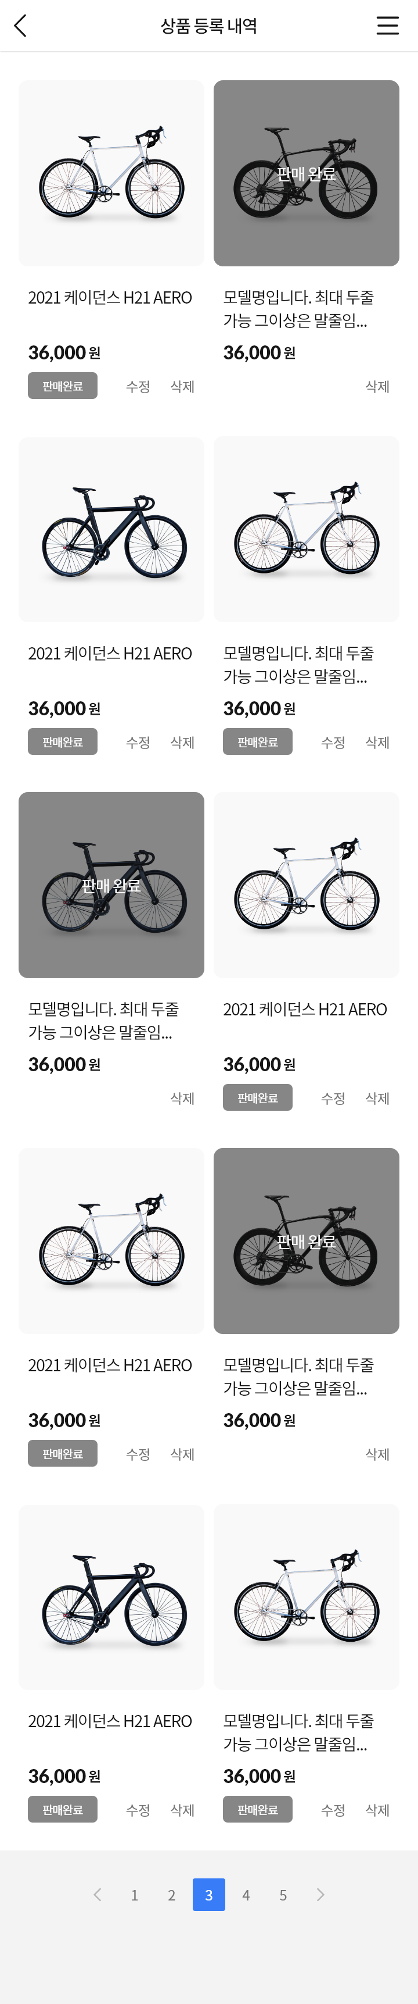This screenshot has height=2004, width=418.
Task: Open the first sold-out 판매 완료 thumbnail
Action: point(306,173)
